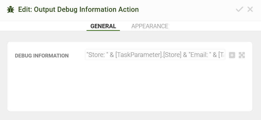261x120 pixels.
Task: Click the plus icon beside the expression
Action: (x=232, y=55)
